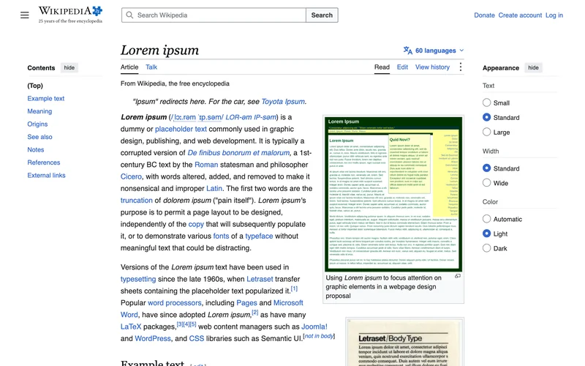Open the Lorem ipsum webpage design thumbnail

(393, 194)
